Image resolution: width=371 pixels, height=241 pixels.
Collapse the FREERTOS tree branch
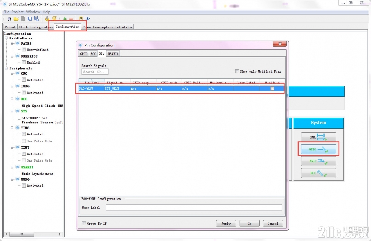[x=12, y=56]
